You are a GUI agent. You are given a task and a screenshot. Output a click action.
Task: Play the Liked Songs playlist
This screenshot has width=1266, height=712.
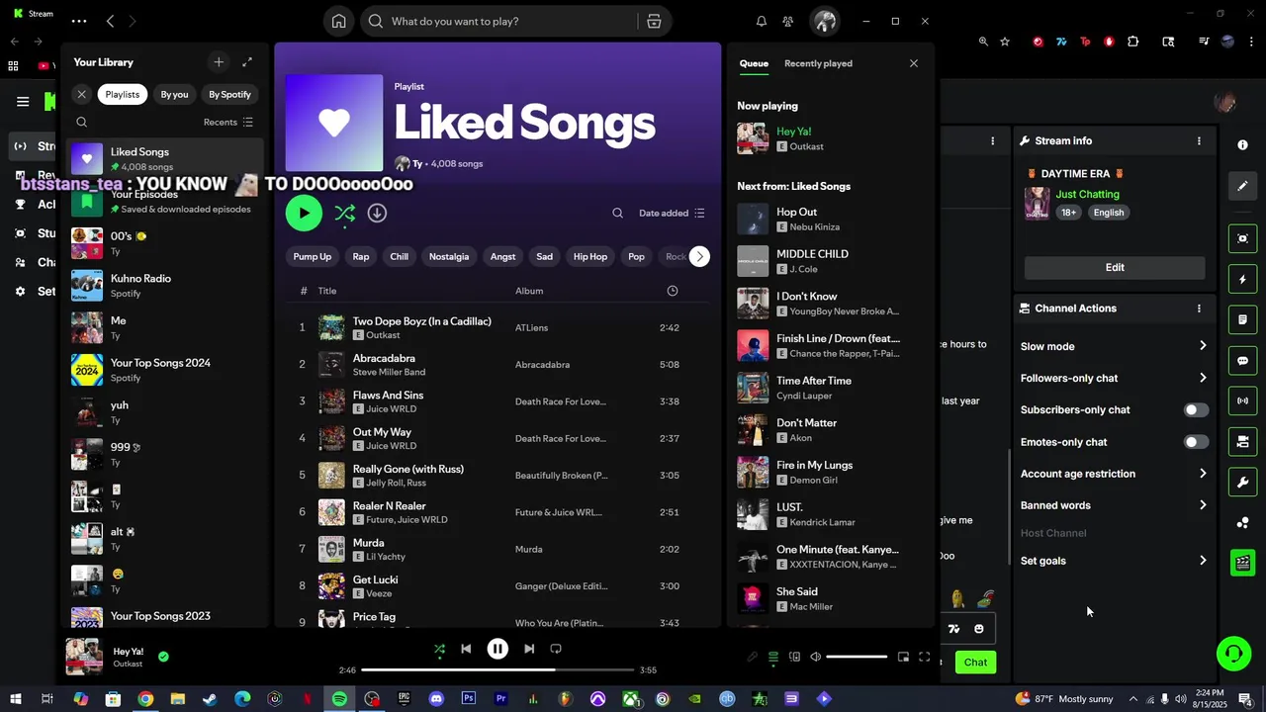coord(304,213)
